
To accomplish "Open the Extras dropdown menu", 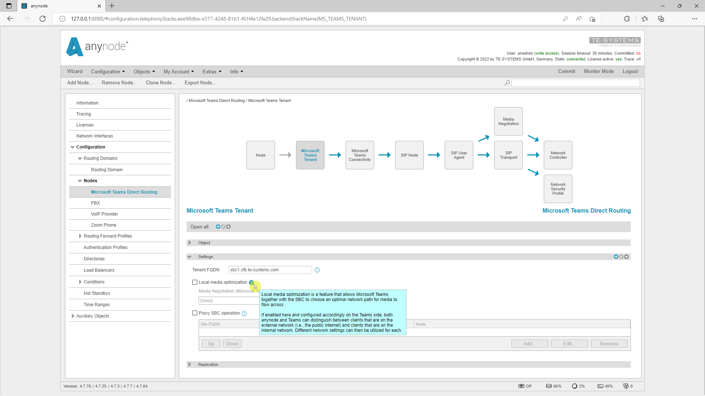I will click(212, 72).
